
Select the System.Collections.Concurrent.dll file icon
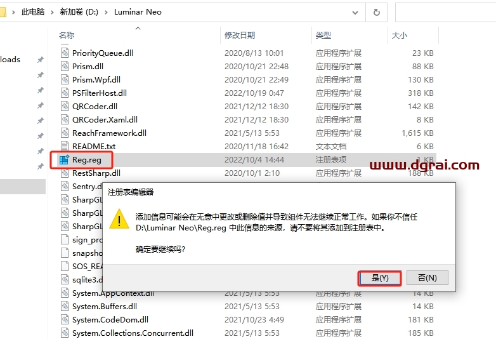65,333
